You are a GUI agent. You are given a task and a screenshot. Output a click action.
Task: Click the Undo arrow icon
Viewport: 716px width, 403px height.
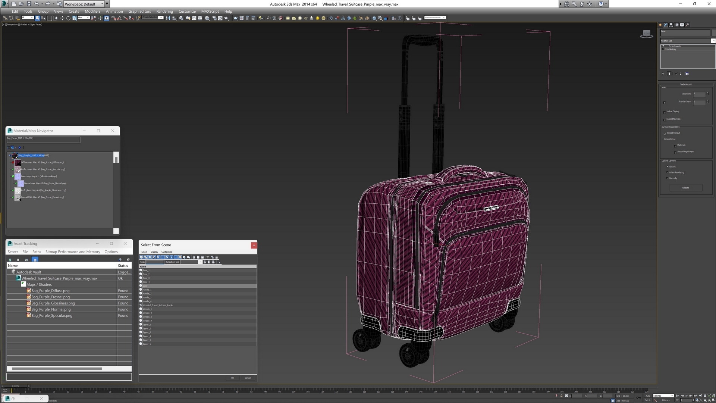pyautogui.click(x=37, y=4)
